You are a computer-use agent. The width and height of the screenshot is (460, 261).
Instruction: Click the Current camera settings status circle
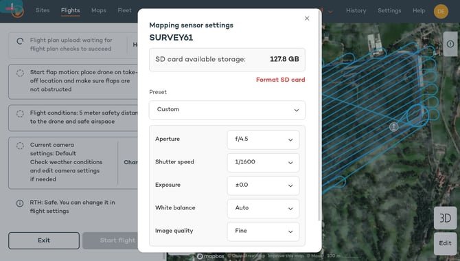[x=20, y=146]
